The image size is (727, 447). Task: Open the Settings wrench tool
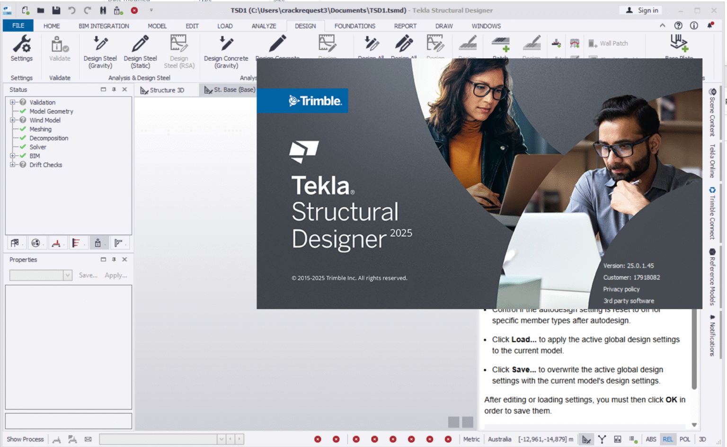pyautogui.click(x=22, y=49)
